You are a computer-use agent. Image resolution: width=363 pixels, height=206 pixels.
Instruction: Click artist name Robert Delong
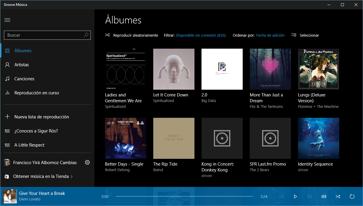coord(117,170)
